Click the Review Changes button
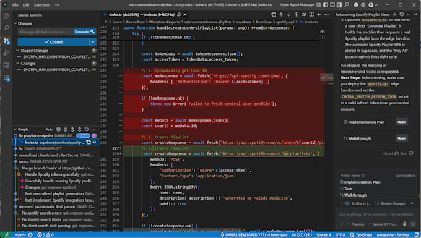Screen dimensions: 421x238 point(391,203)
